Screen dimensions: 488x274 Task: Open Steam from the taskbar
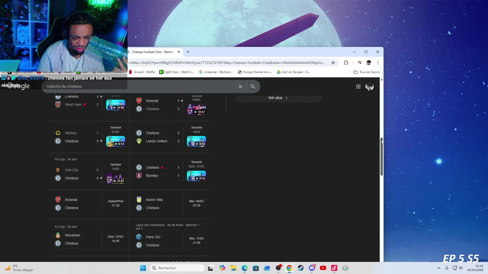point(300,268)
